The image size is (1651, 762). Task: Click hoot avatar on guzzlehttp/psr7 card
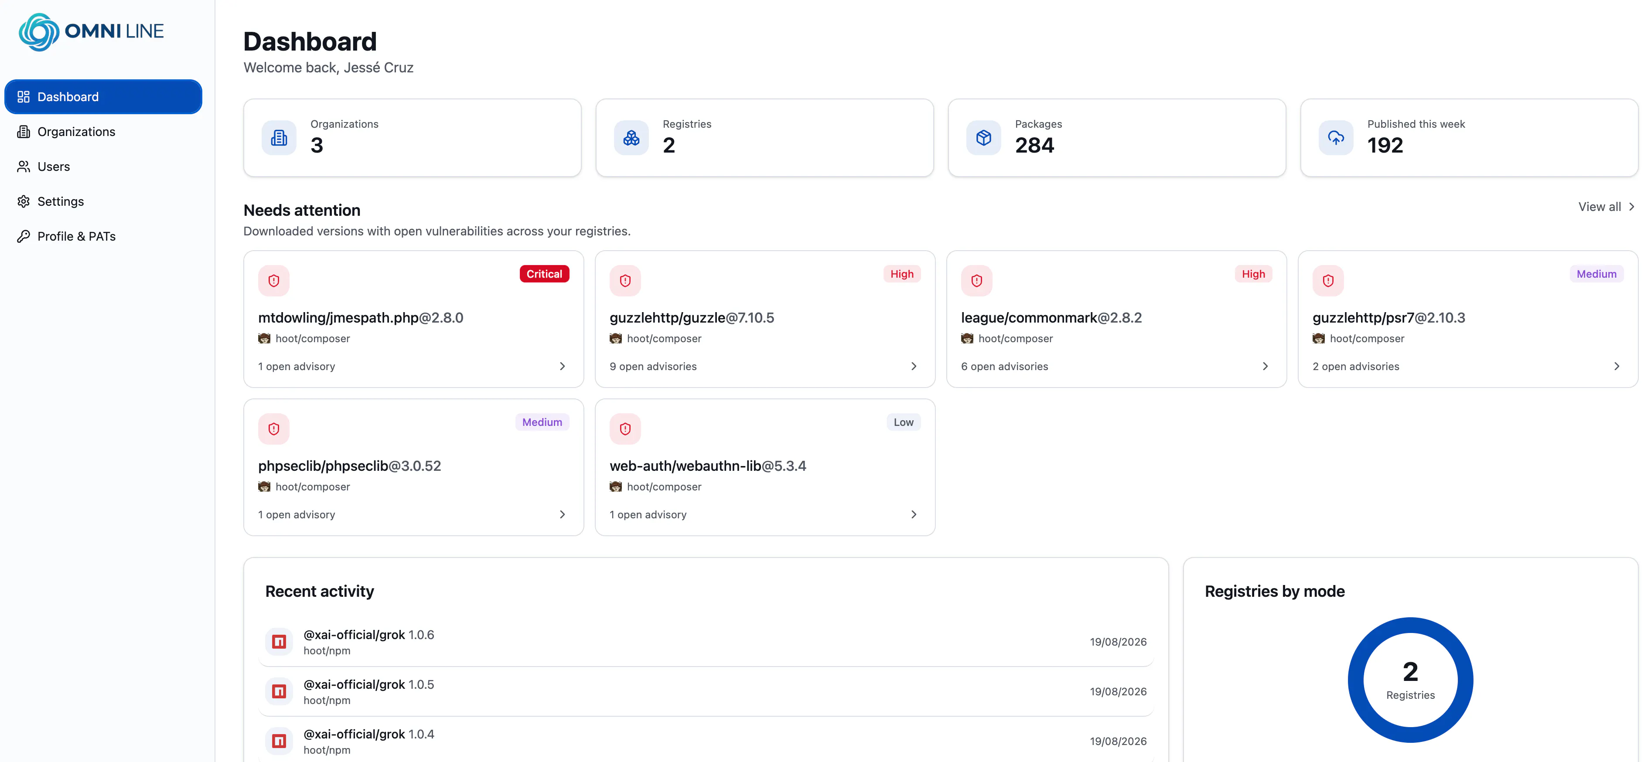coord(1318,338)
